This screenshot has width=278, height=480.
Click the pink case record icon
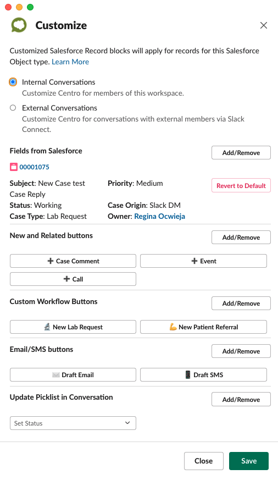[13, 167]
